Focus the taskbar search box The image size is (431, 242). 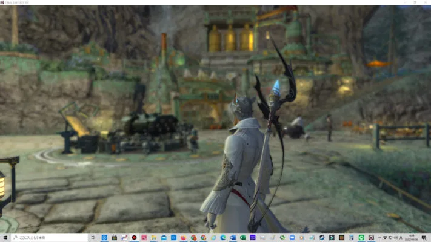[50, 237]
